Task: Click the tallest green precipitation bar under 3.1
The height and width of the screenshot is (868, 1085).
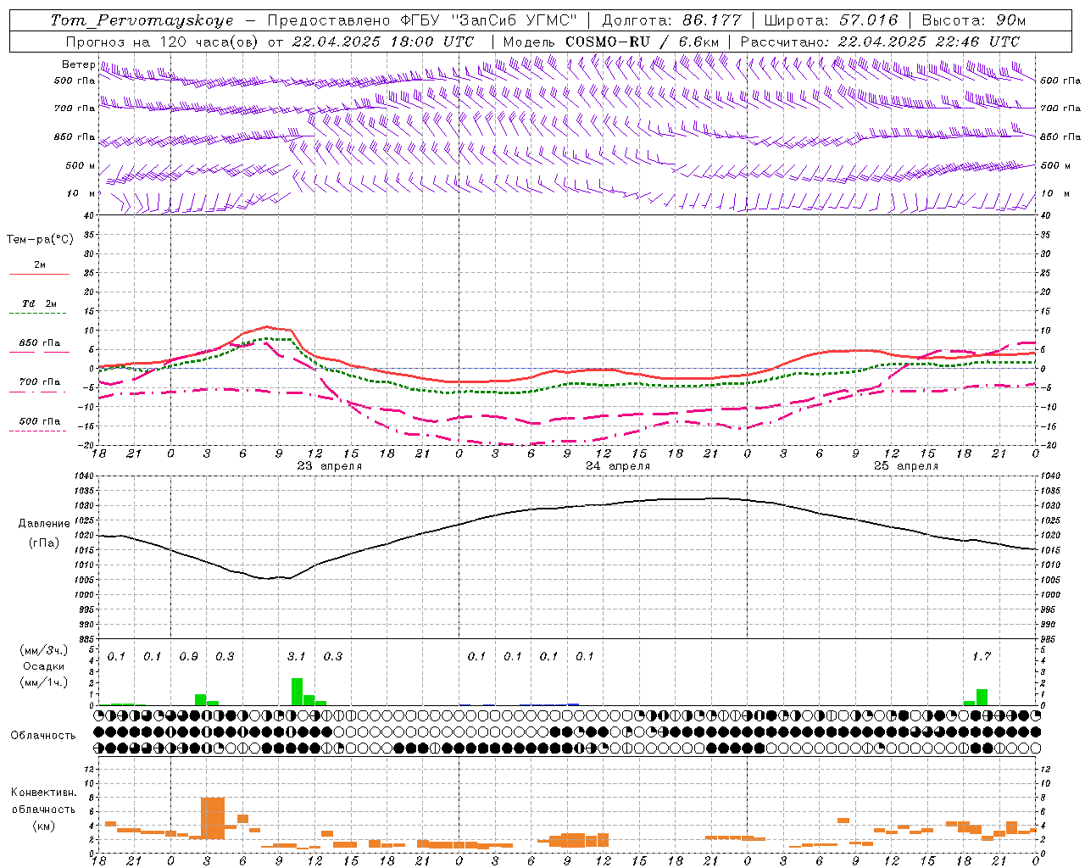Action: [297, 692]
